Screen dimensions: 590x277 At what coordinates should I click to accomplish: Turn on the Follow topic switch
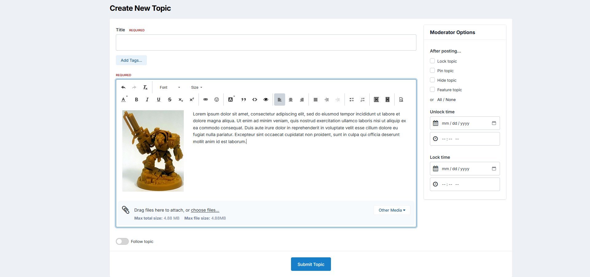122,241
